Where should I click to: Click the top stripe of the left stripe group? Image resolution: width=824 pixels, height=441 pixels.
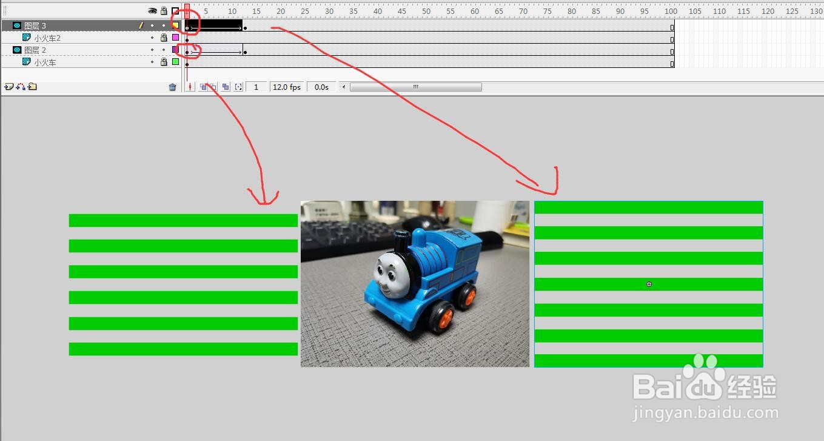[x=183, y=220]
